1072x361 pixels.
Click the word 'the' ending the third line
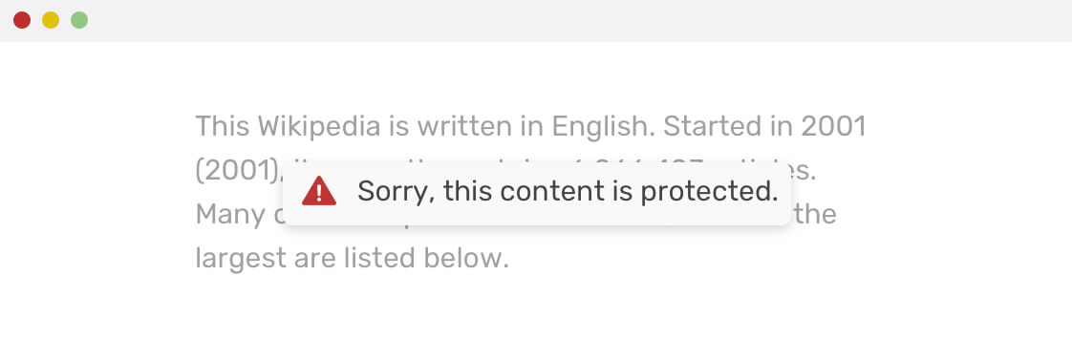click(x=816, y=214)
